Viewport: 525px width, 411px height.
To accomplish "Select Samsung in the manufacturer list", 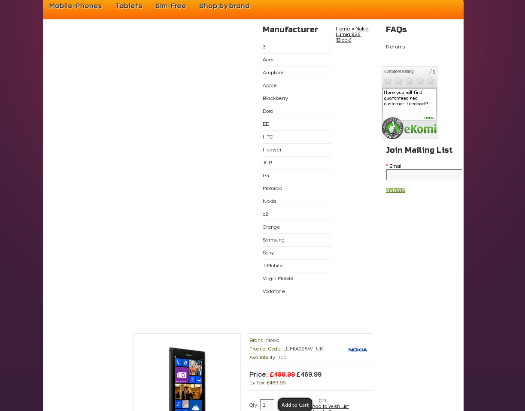I will (273, 240).
